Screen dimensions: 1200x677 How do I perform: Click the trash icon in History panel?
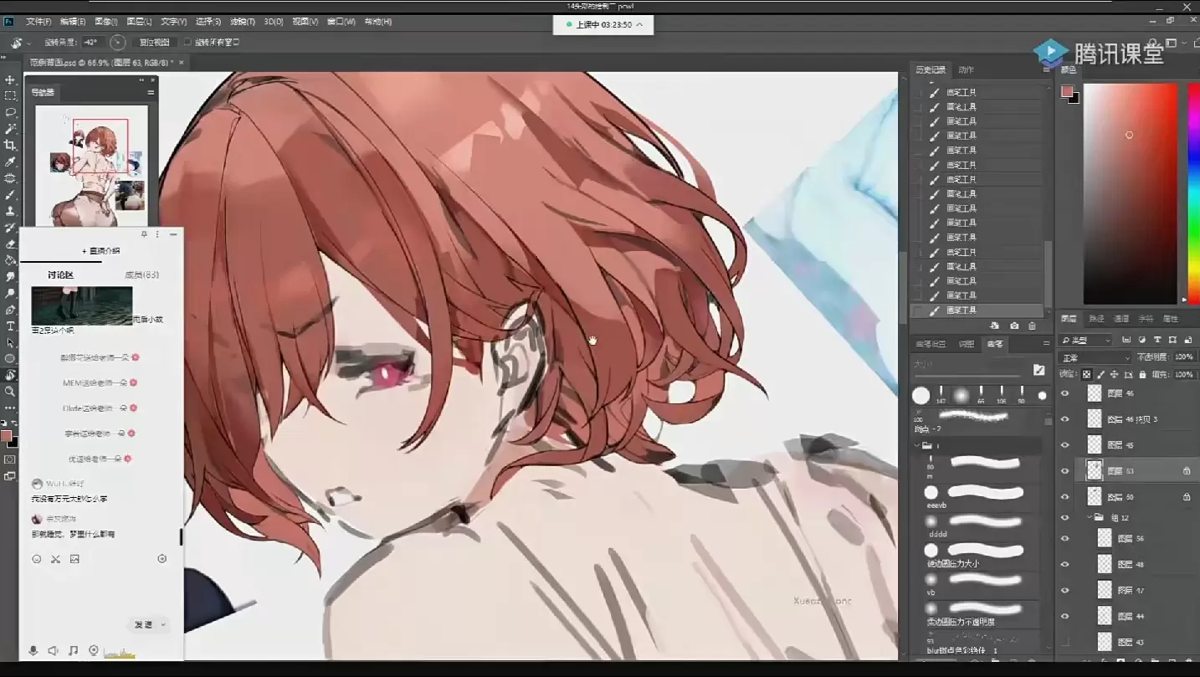pyautogui.click(x=1032, y=326)
